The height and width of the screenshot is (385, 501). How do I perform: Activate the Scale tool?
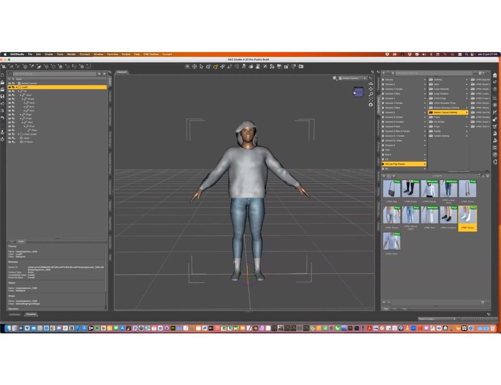(x=230, y=66)
